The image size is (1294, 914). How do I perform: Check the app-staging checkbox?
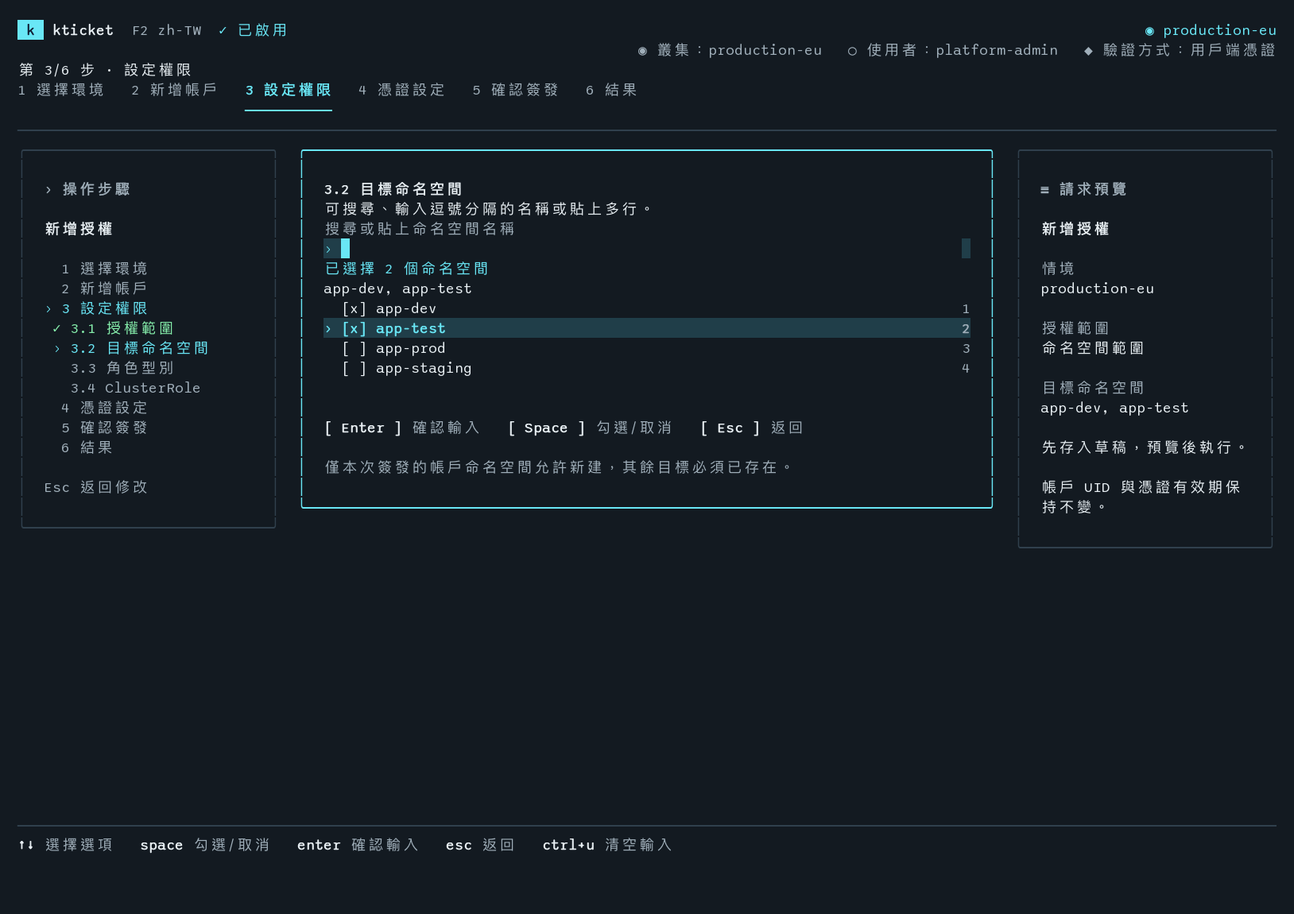[x=354, y=368]
